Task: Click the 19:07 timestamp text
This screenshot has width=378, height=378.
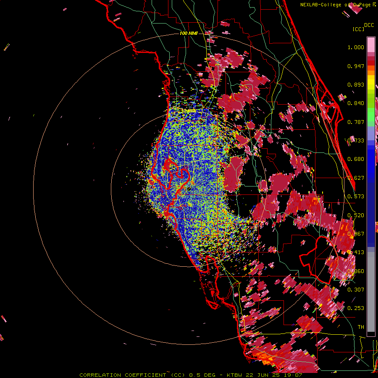Action: pos(294,375)
